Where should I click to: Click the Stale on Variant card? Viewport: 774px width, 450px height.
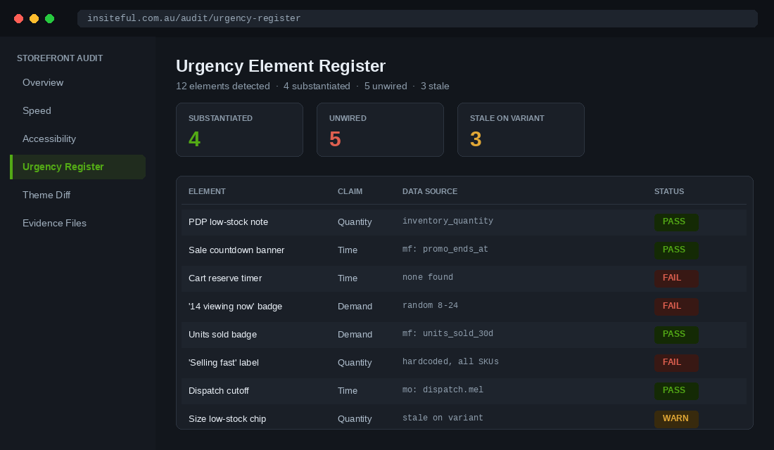click(x=521, y=130)
